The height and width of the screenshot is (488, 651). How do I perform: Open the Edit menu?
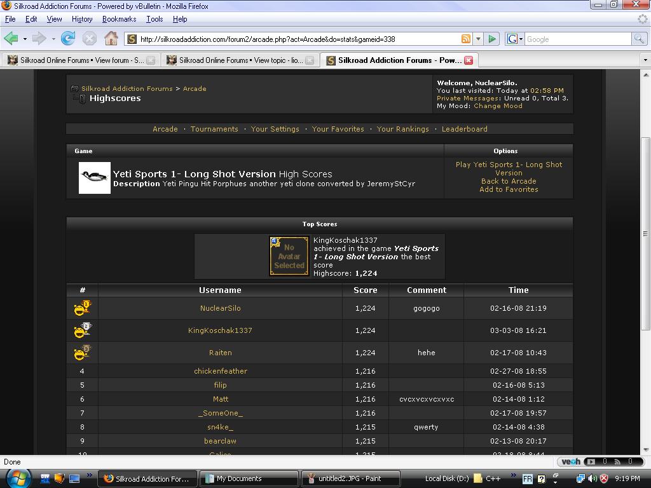point(31,19)
